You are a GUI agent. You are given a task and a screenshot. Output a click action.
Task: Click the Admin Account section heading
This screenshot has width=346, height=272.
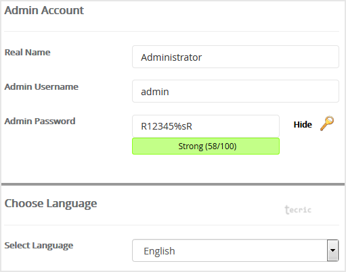click(x=44, y=10)
